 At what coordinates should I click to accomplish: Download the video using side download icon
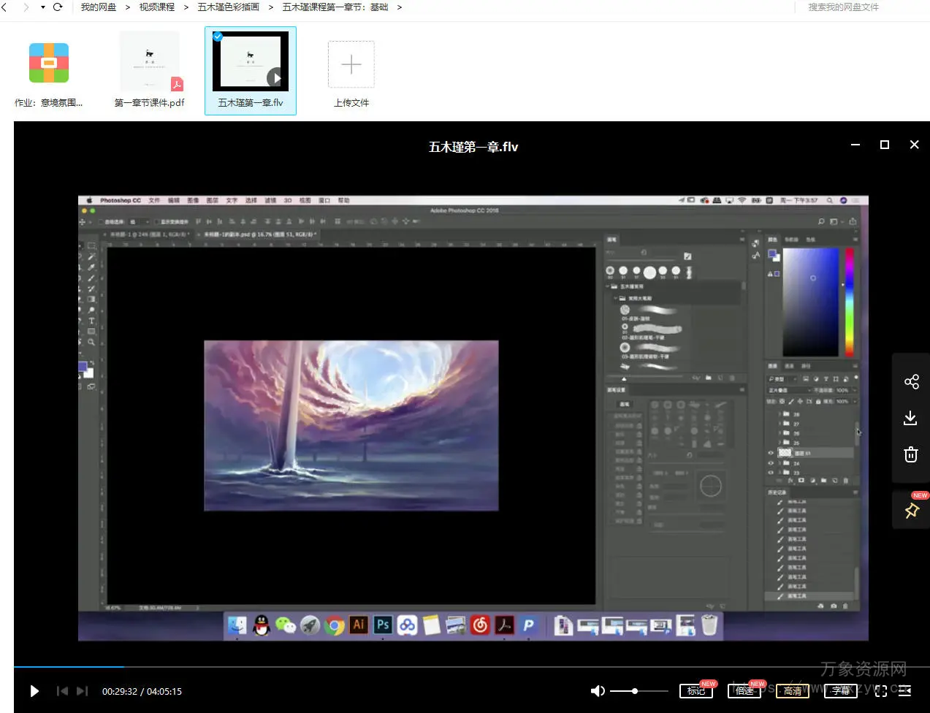pos(910,418)
